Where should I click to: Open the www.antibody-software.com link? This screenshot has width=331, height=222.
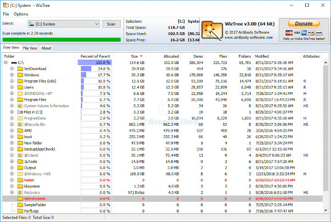(248, 38)
